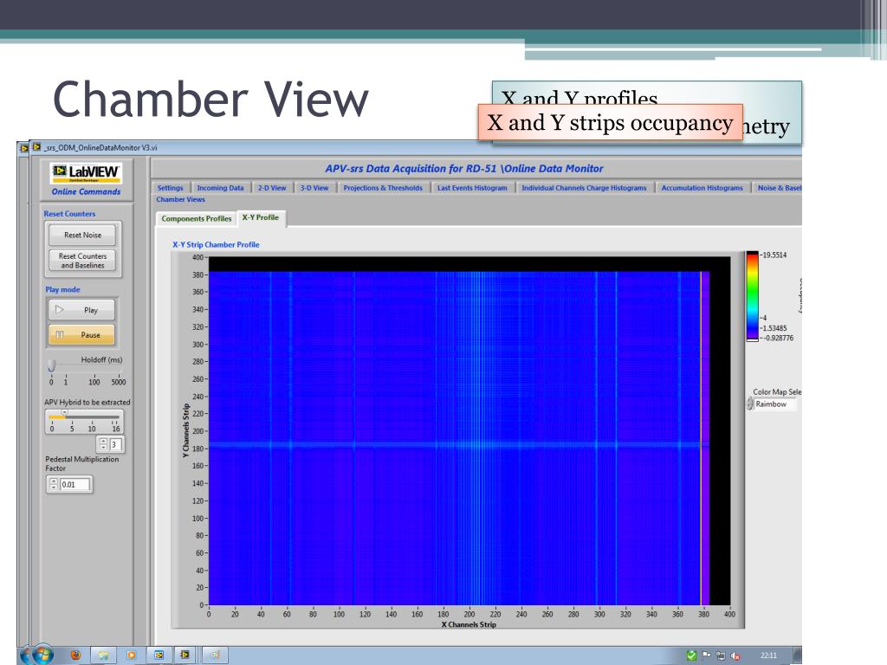Click the muted volume tray icon
Image resolution: width=887 pixels, height=665 pixels.
pos(736,656)
